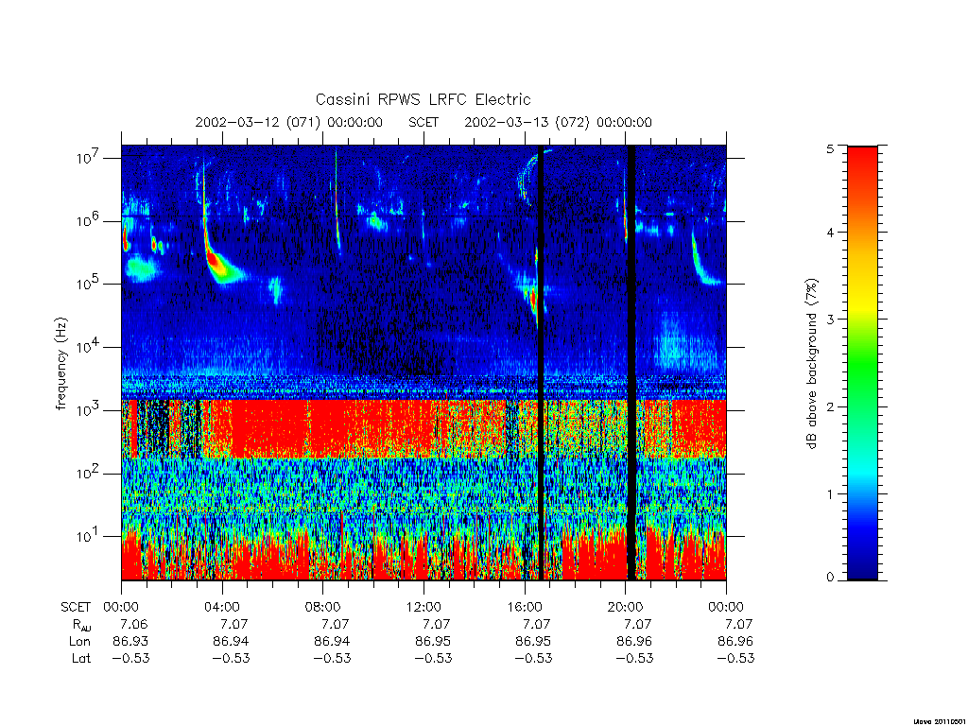Click the 08:00 time tick label
Screen dimensions: 968x726
pos(322,607)
